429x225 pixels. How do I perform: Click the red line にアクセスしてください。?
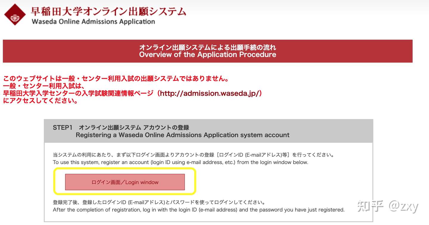click(x=41, y=101)
